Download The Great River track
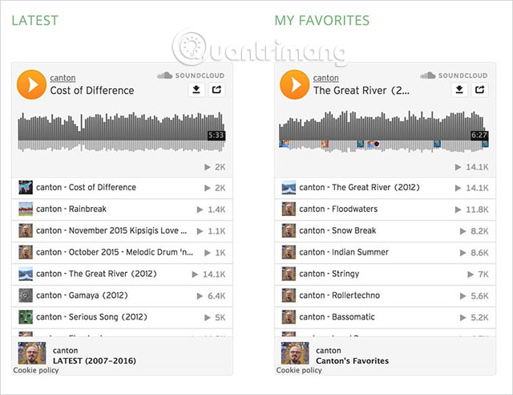The height and width of the screenshot is (395, 513). [x=459, y=90]
